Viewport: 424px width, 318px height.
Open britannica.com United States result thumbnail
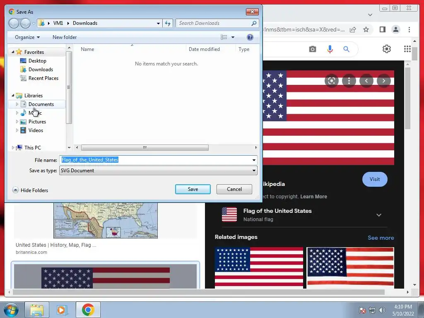pos(106,220)
